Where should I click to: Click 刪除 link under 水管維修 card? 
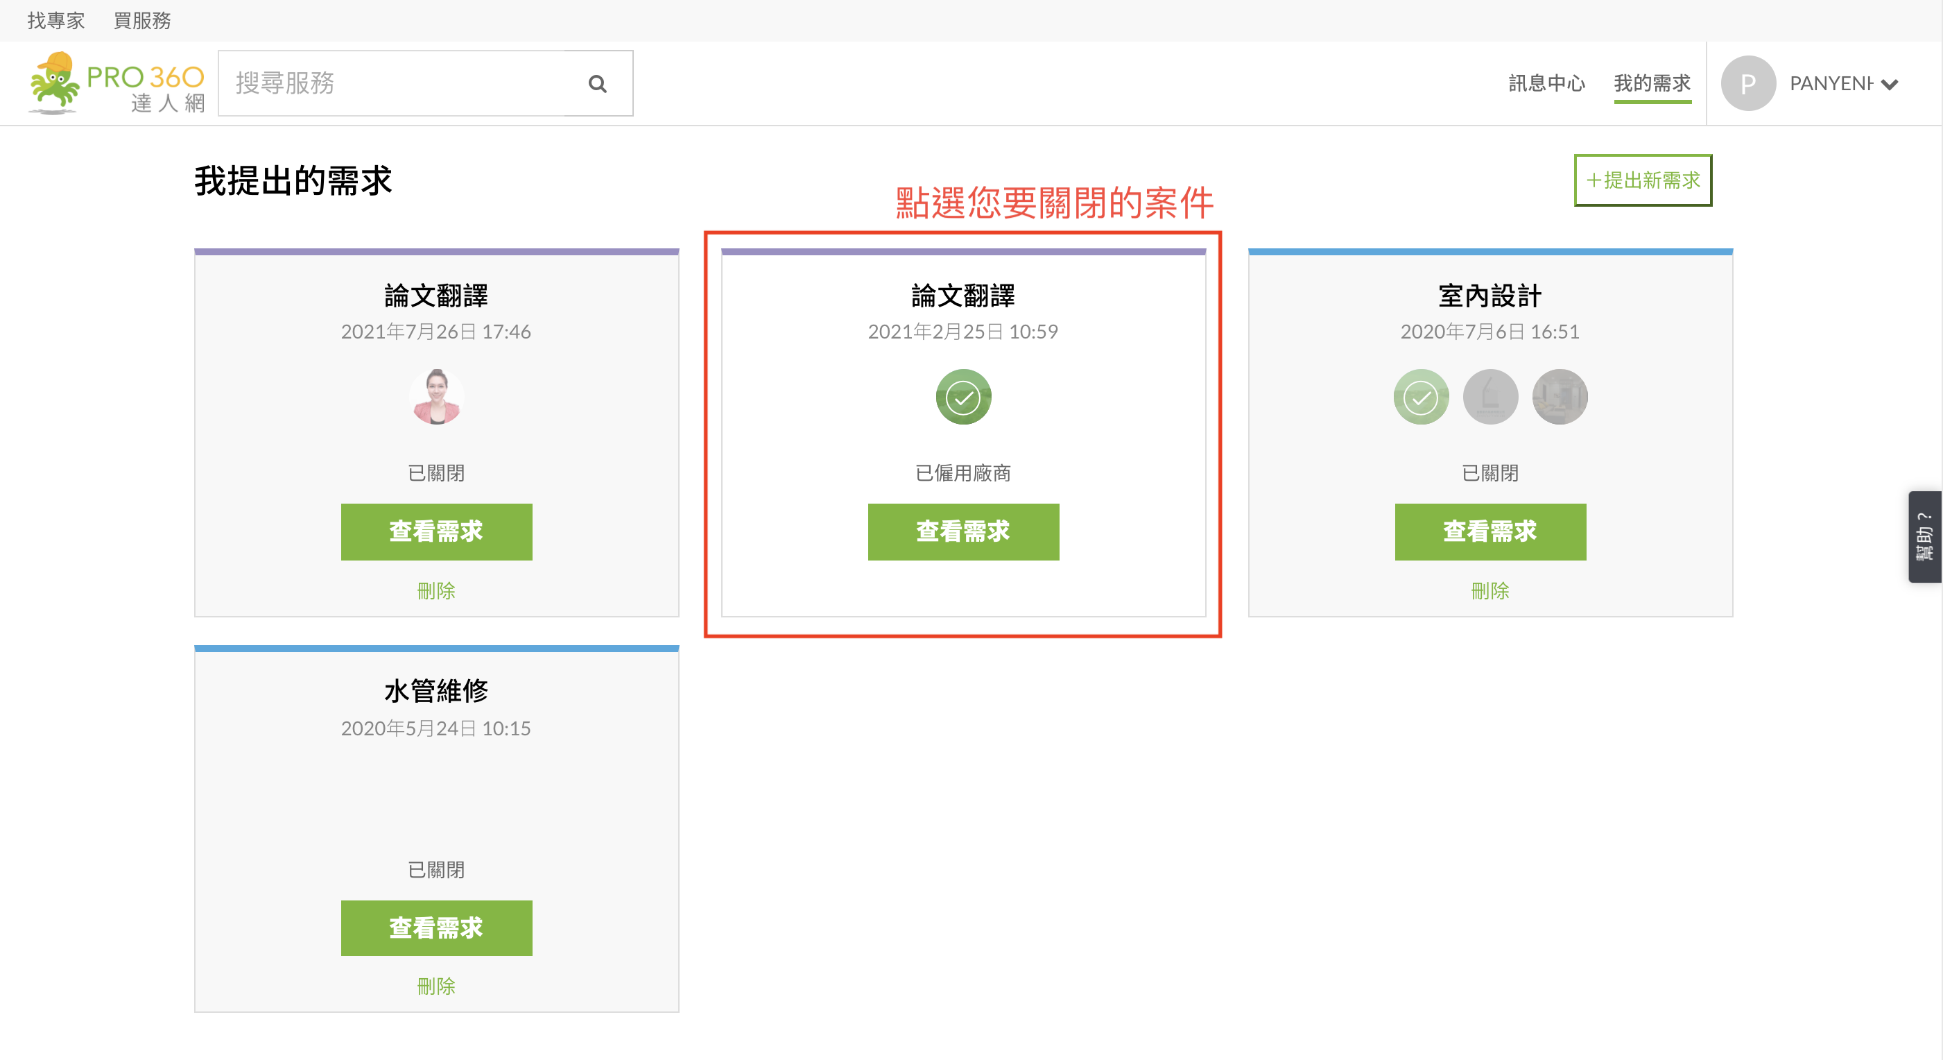tap(436, 986)
